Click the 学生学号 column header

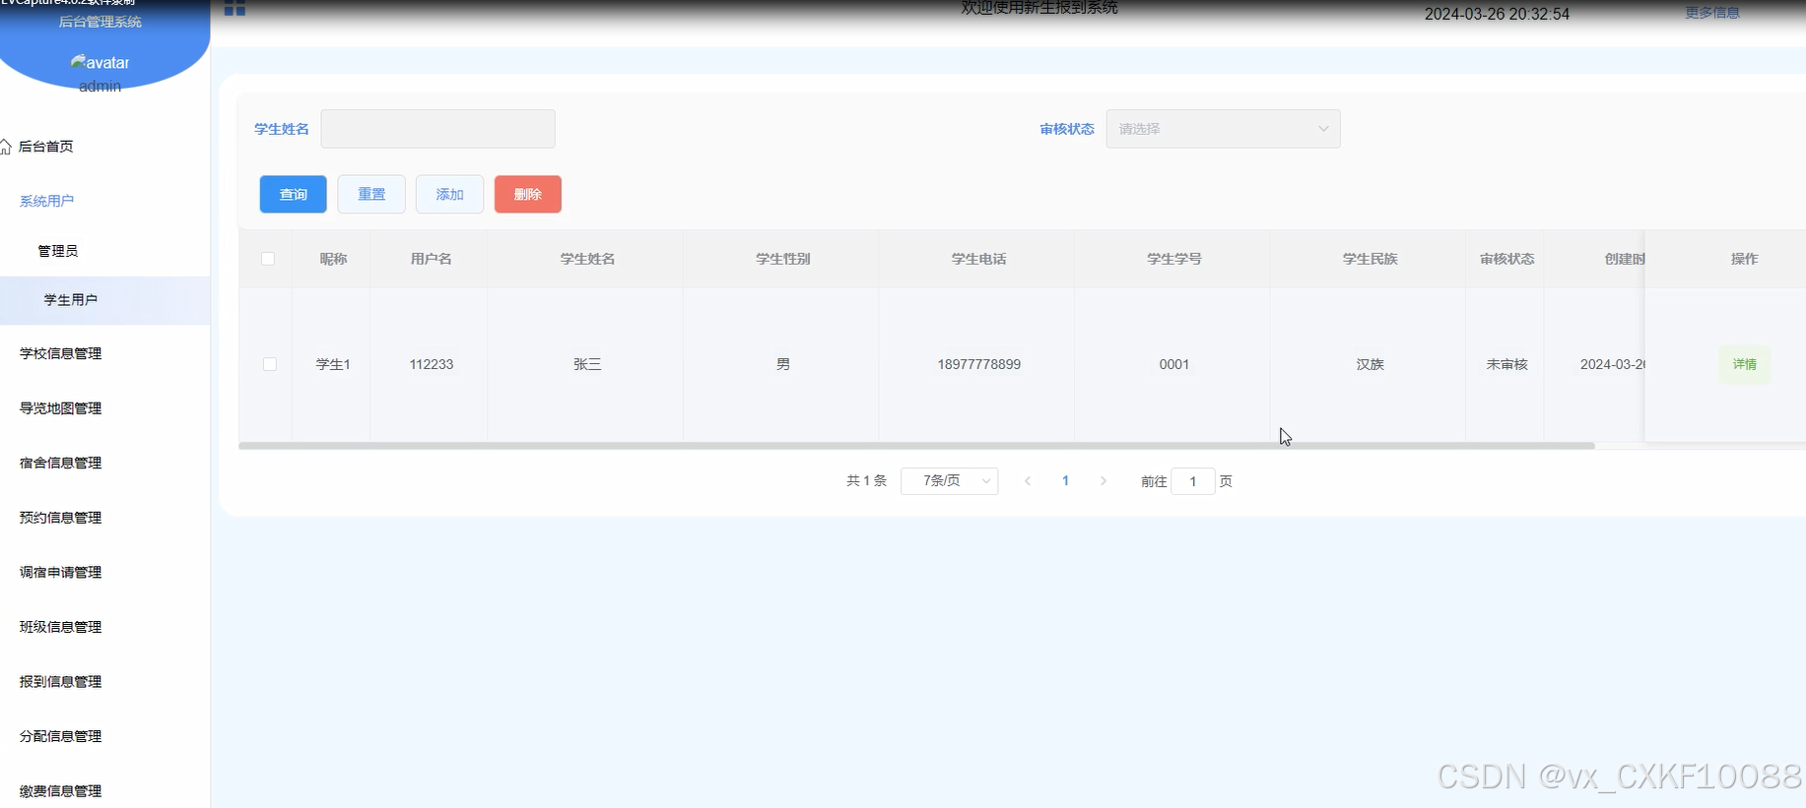pos(1174,259)
